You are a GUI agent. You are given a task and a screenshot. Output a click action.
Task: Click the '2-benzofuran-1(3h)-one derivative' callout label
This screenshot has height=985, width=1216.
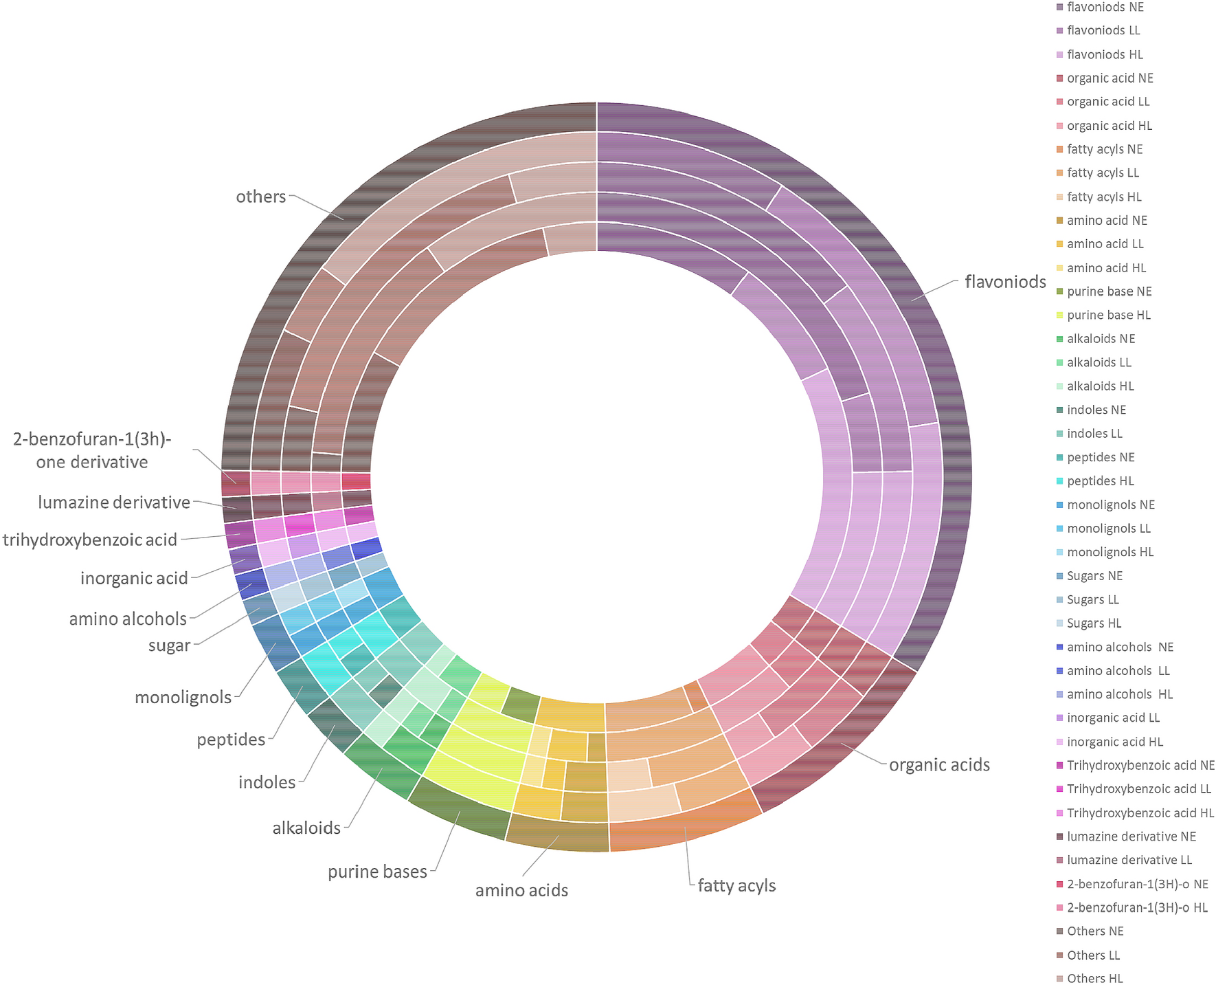click(92, 451)
